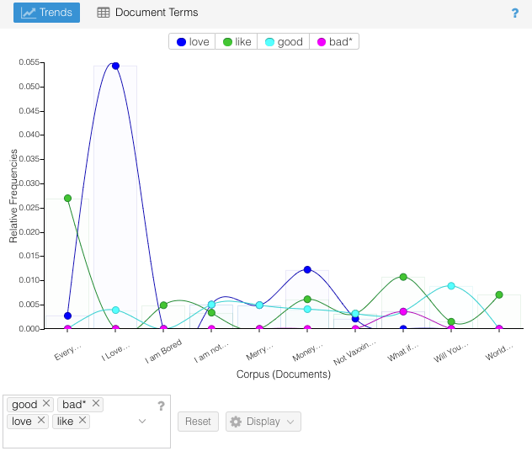This screenshot has height=451, width=532.
Task: Toggle the 'love' series in the legend
Action: click(x=192, y=42)
